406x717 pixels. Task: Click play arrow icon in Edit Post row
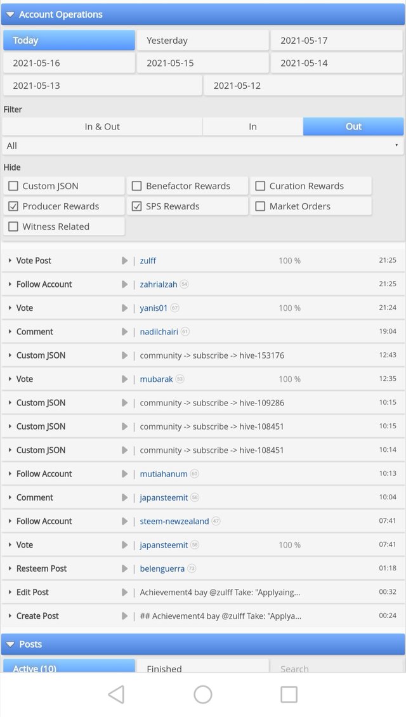124,592
